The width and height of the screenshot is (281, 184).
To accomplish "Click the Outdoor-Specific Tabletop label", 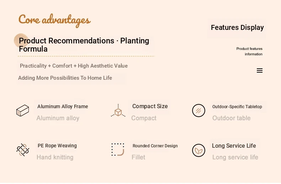I will [x=237, y=107].
